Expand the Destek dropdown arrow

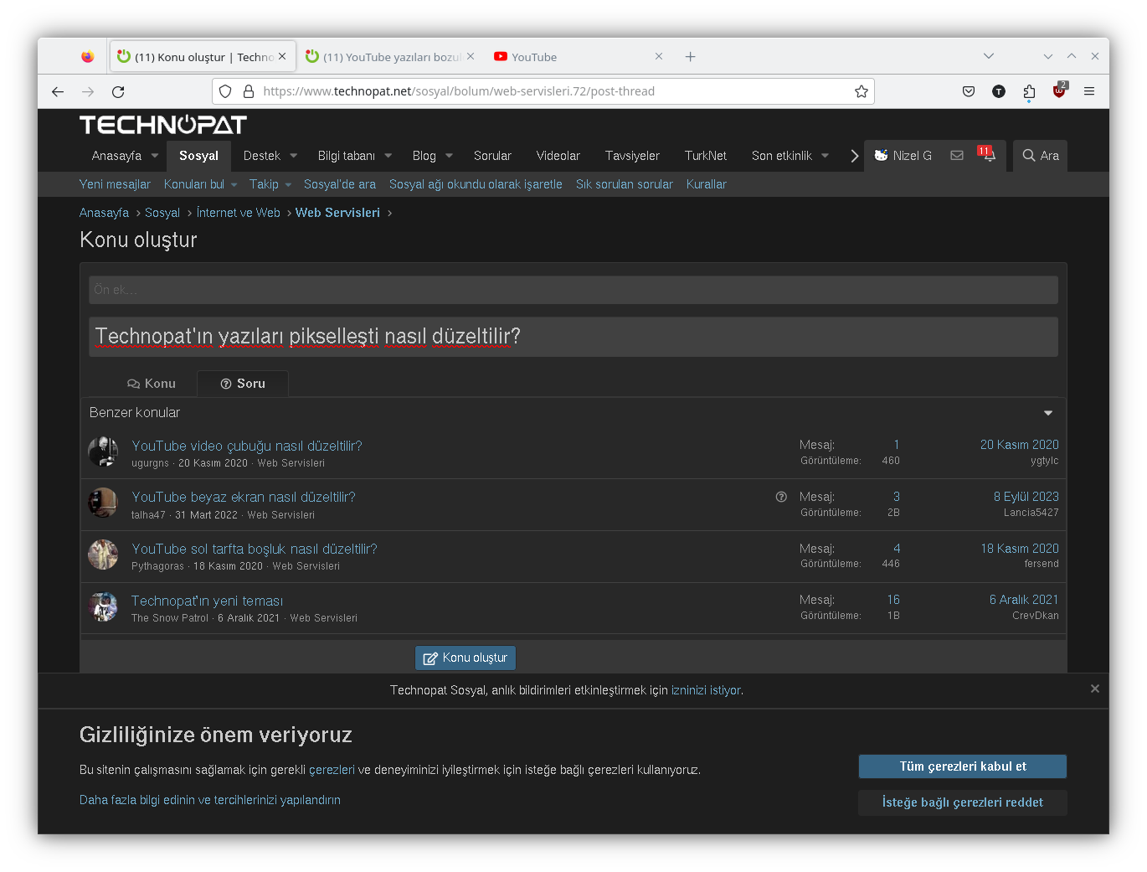[294, 156]
